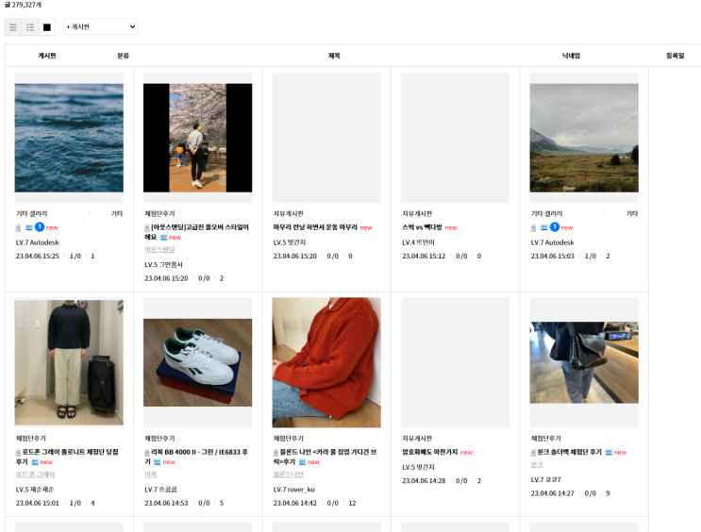Click the '23.04.06 14:42' date text
The width and height of the screenshot is (701, 532).
[295, 503]
